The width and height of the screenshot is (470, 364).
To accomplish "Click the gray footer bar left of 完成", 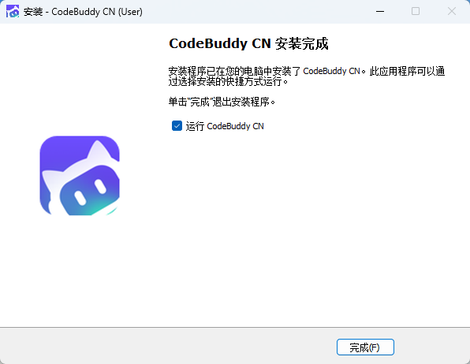I will click(x=168, y=346).
